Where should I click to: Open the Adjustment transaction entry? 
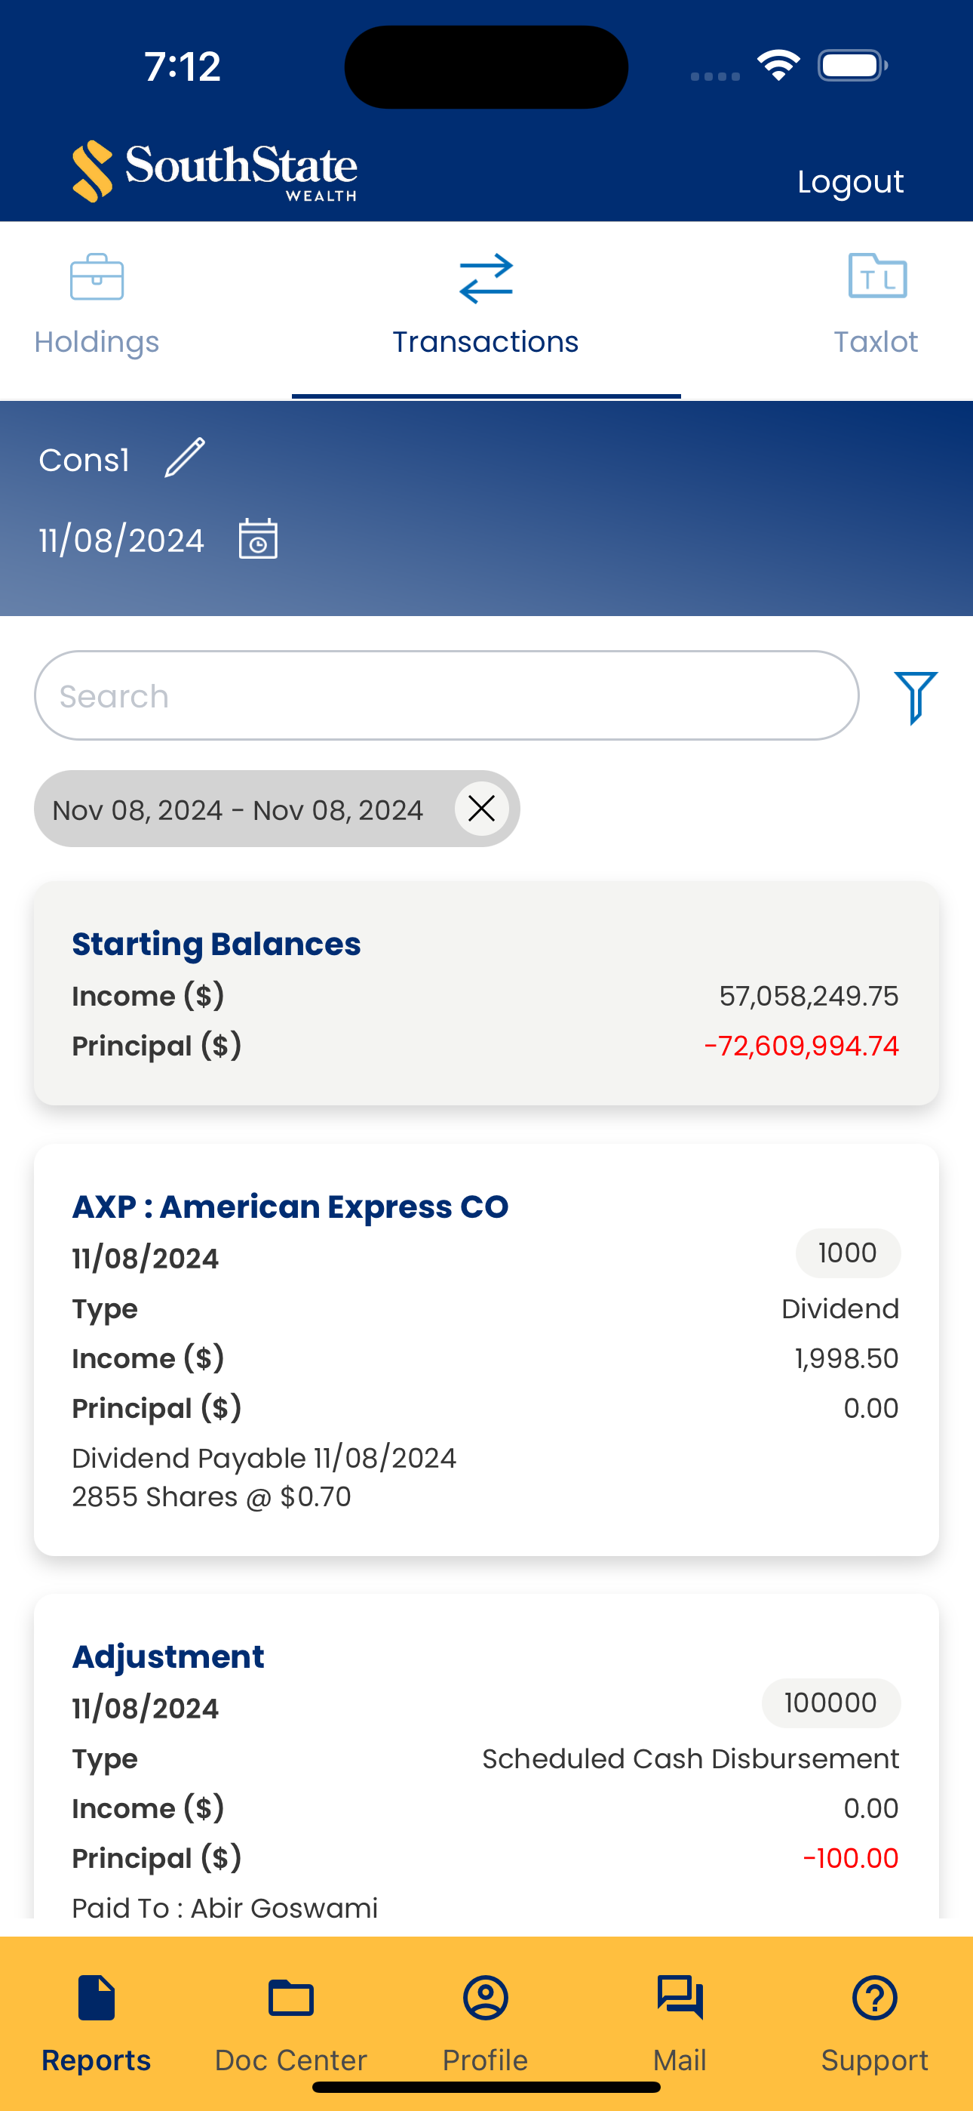(487, 1755)
